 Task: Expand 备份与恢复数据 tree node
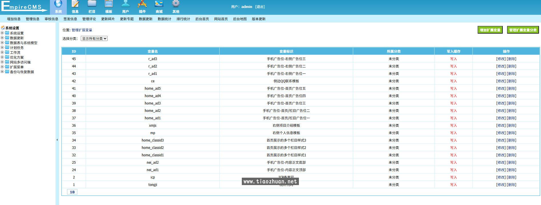pos(2,72)
